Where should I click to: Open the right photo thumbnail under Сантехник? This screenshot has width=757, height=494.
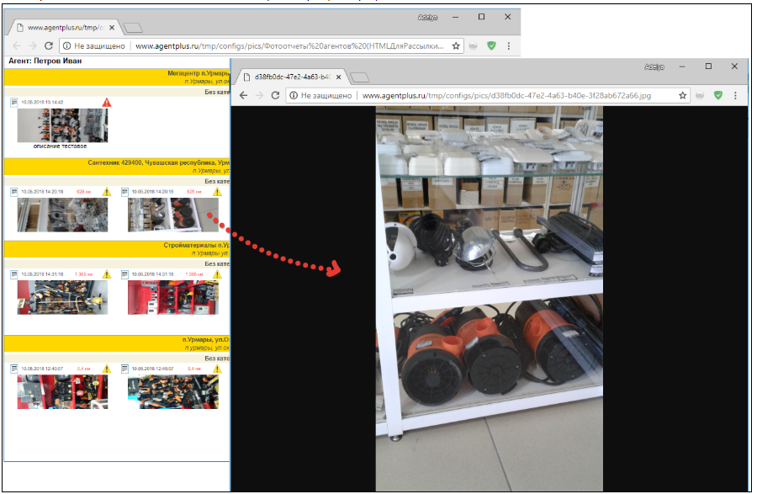tap(172, 215)
